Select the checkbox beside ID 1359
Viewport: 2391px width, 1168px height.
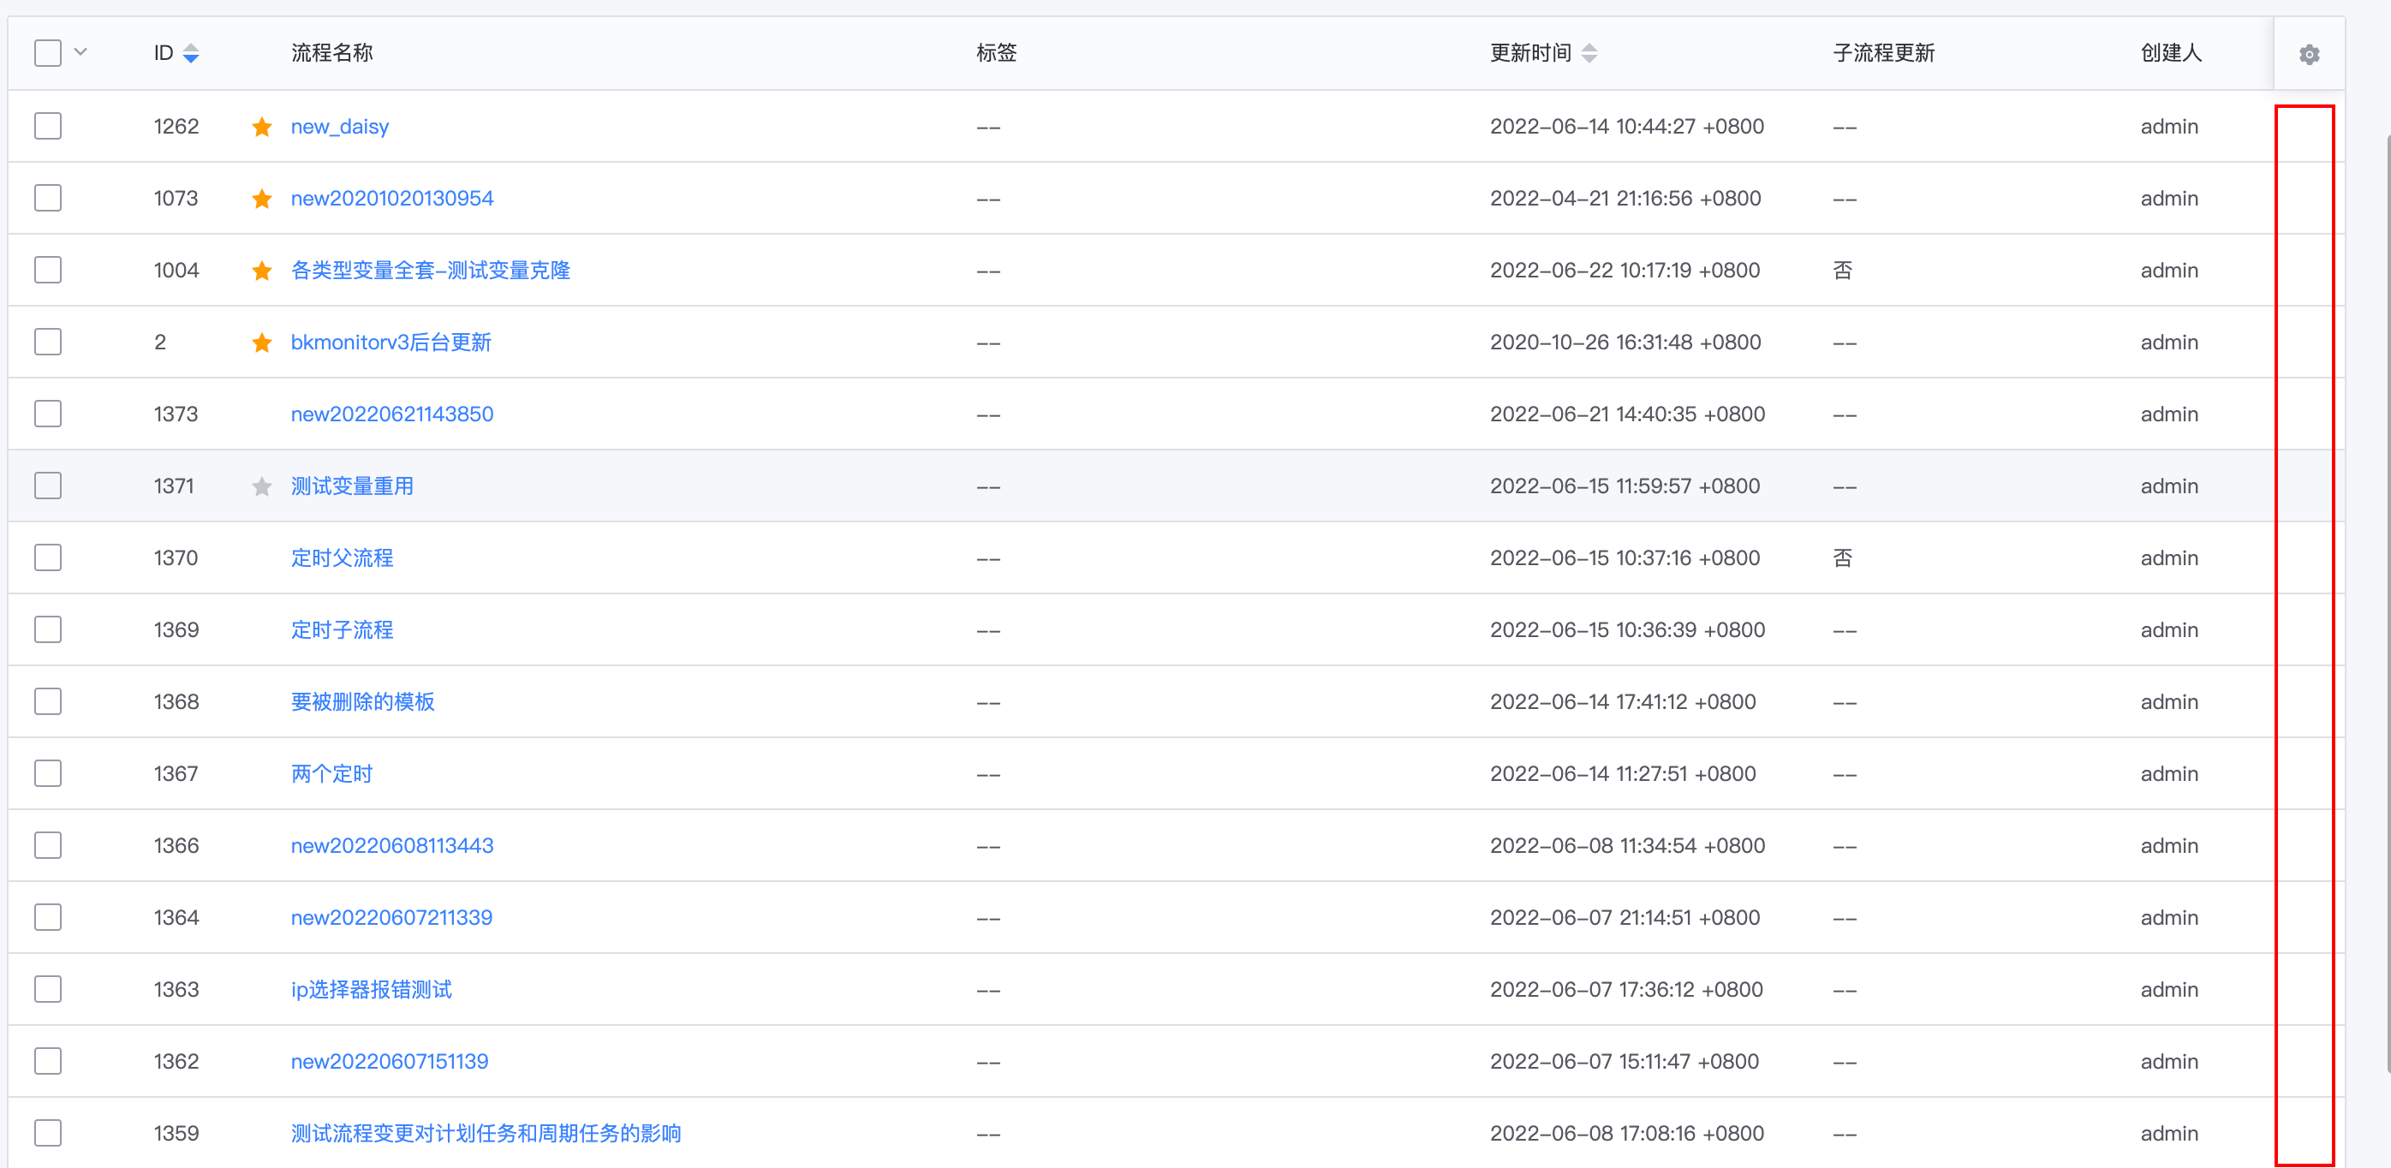(x=47, y=1132)
